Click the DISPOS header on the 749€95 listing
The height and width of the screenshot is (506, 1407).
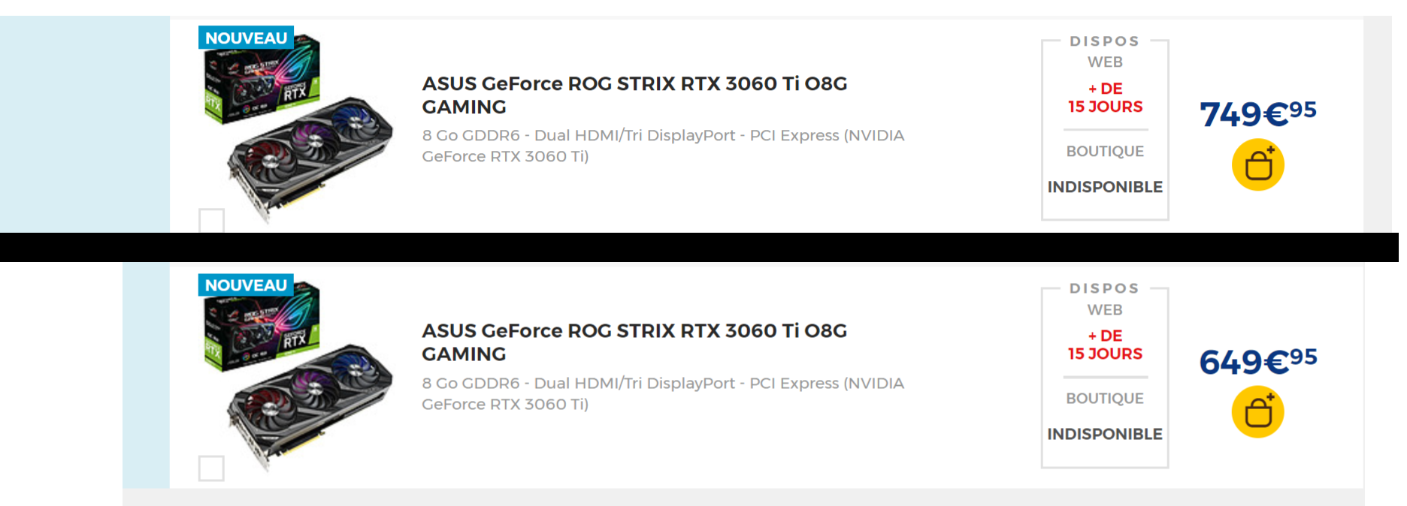(x=1104, y=41)
